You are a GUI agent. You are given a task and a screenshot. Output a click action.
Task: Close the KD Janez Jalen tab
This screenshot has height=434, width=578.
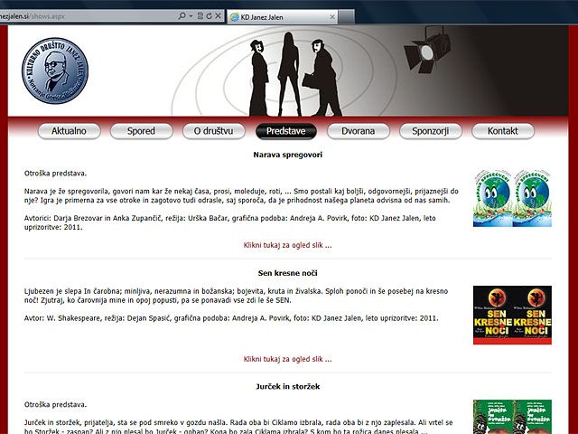click(x=332, y=17)
